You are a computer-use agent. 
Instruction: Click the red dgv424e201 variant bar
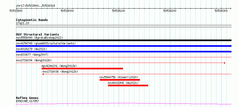pos(82,69)
